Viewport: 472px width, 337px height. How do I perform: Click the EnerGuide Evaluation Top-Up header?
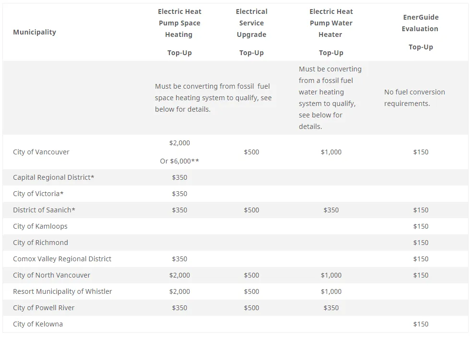tap(421, 32)
